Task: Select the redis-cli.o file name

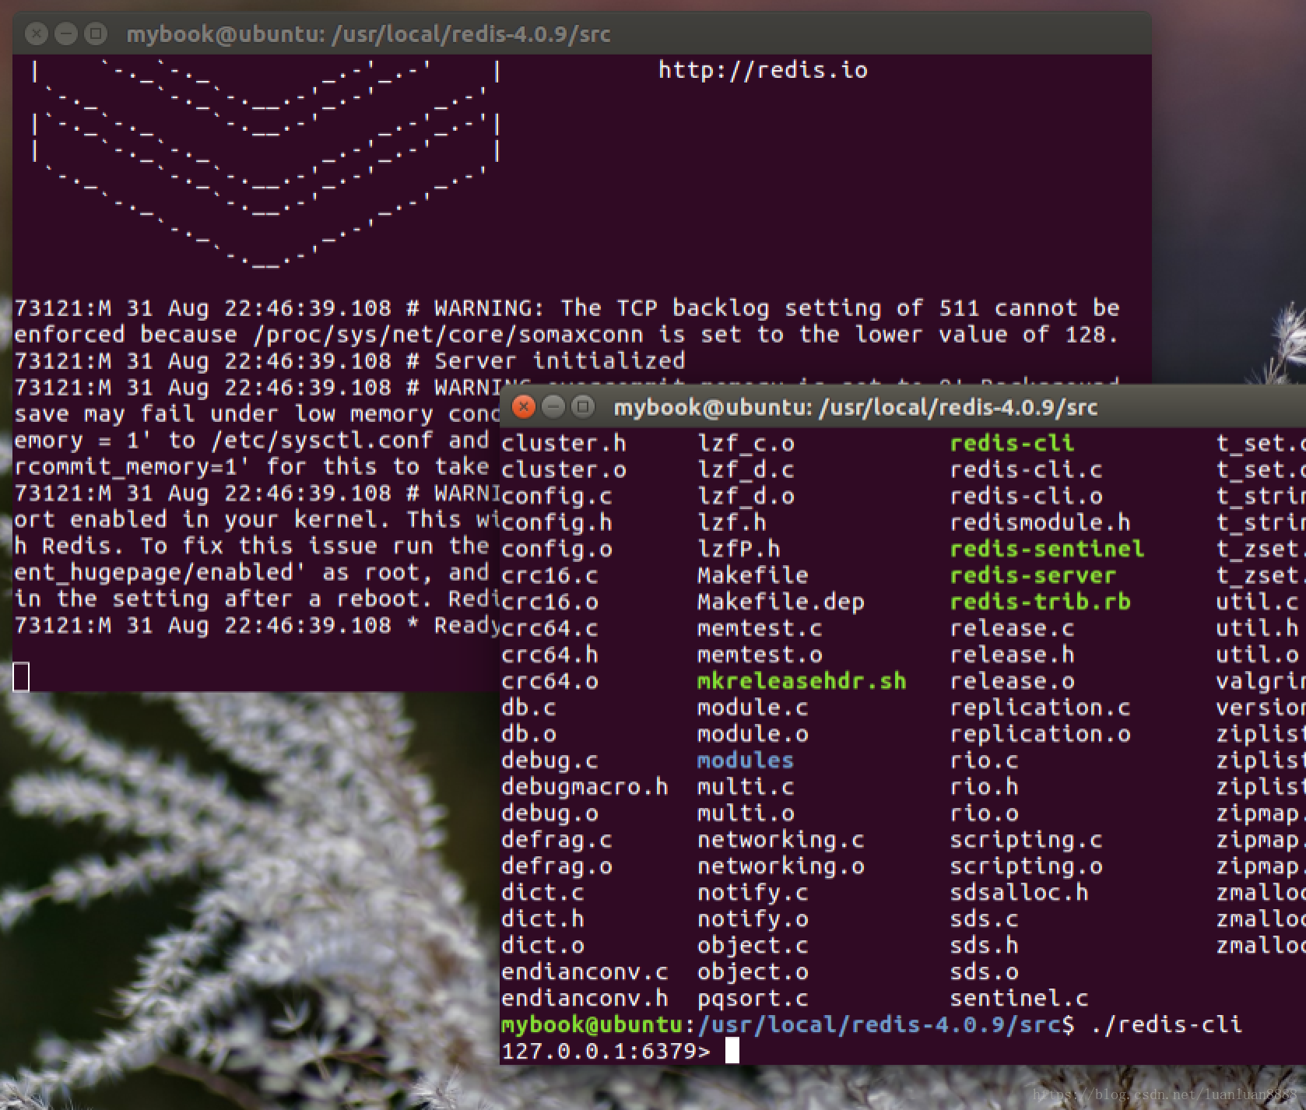Action: pos(1026,496)
